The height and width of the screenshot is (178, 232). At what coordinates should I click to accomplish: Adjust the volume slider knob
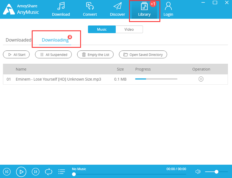click(217, 172)
